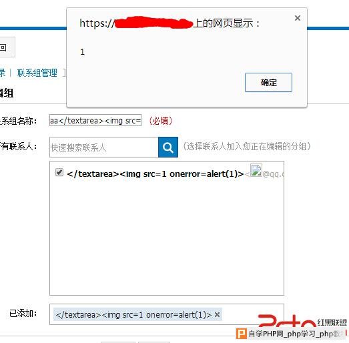Uncheck the contact checkbox in the list
Viewport: 349px width, 343px height.
tap(59, 172)
